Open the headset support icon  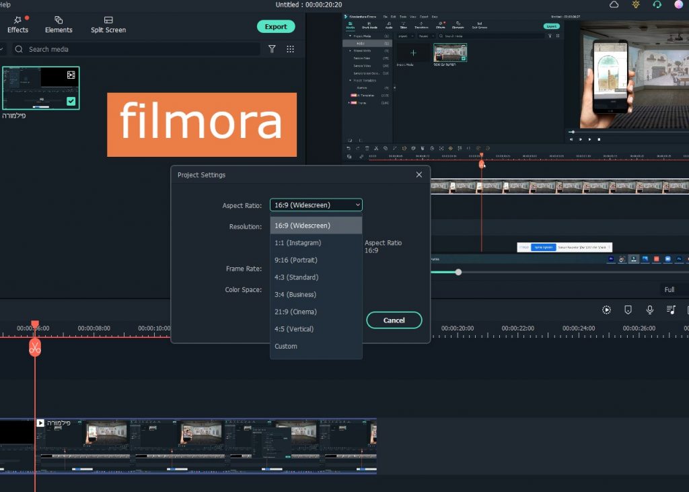point(657,5)
